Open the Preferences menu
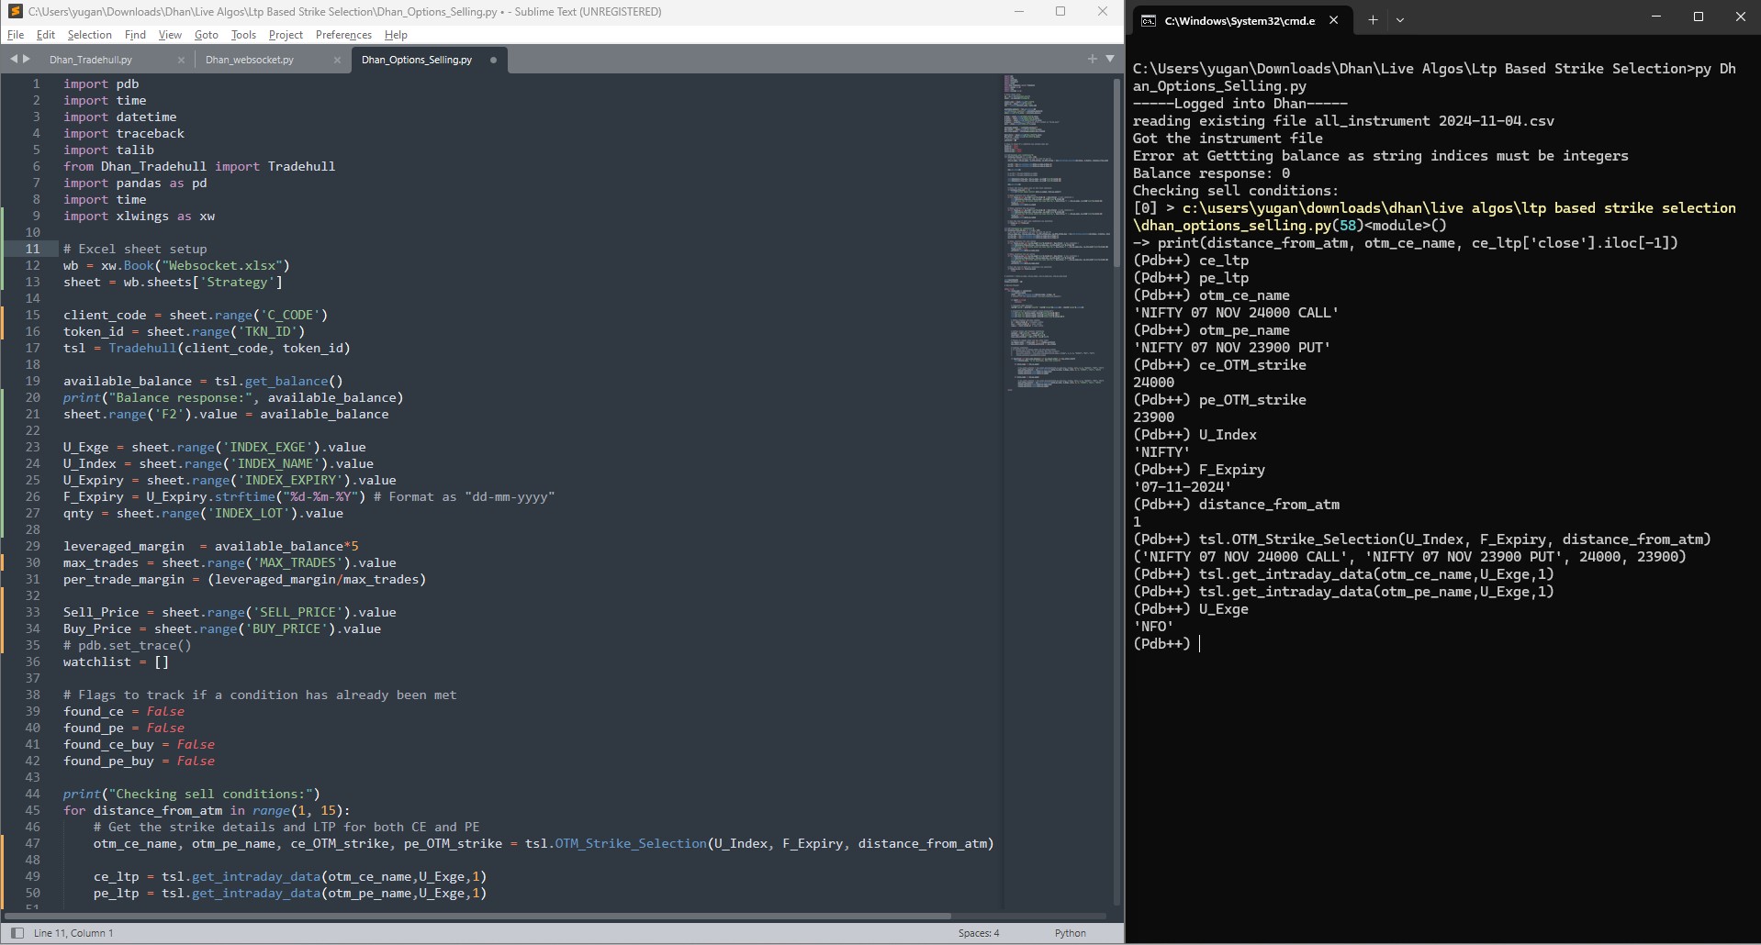The height and width of the screenshot is (945, 1761). (342, 35)
